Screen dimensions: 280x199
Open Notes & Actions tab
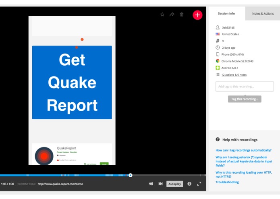point(263,13)
